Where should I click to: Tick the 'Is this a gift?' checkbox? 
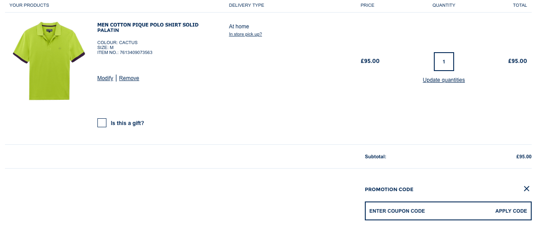102,123
